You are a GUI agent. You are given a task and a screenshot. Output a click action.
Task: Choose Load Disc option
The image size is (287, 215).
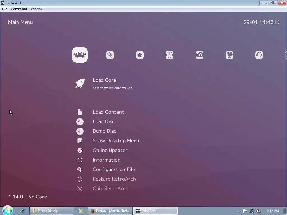tap(104, 121)
